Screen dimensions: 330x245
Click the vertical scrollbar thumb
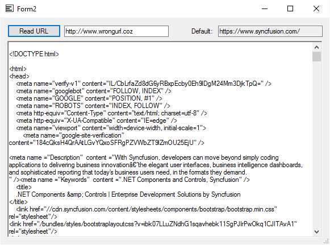316,57
